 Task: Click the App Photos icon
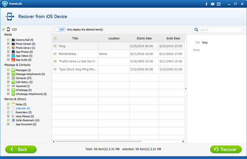pyautogui.click(x=13, y=52)
